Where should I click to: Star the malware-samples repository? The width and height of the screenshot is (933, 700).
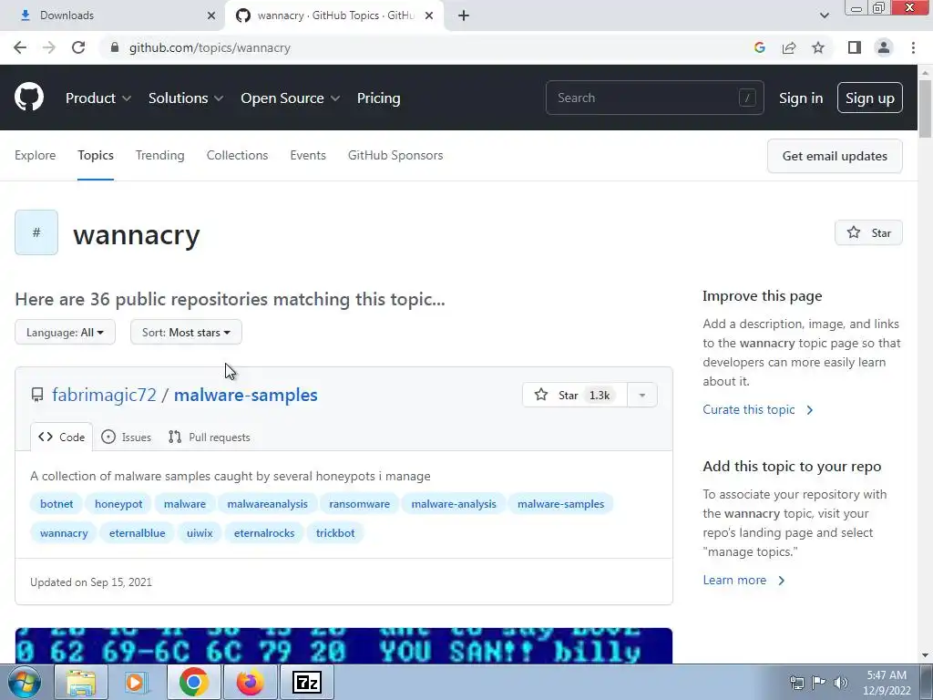[574, 396]
